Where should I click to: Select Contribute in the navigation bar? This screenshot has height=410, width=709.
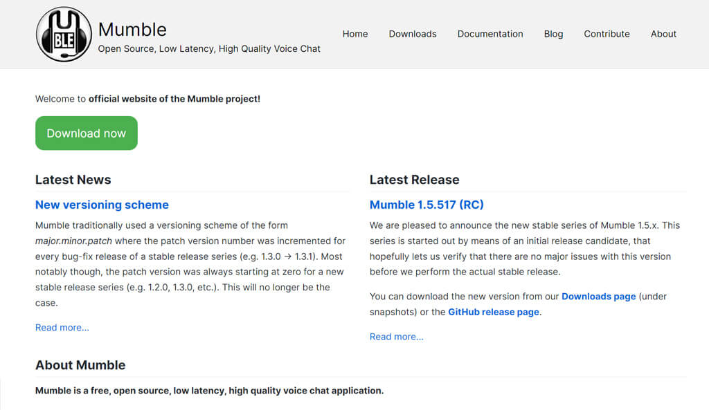pyautogui.click(x=607, y=34)
